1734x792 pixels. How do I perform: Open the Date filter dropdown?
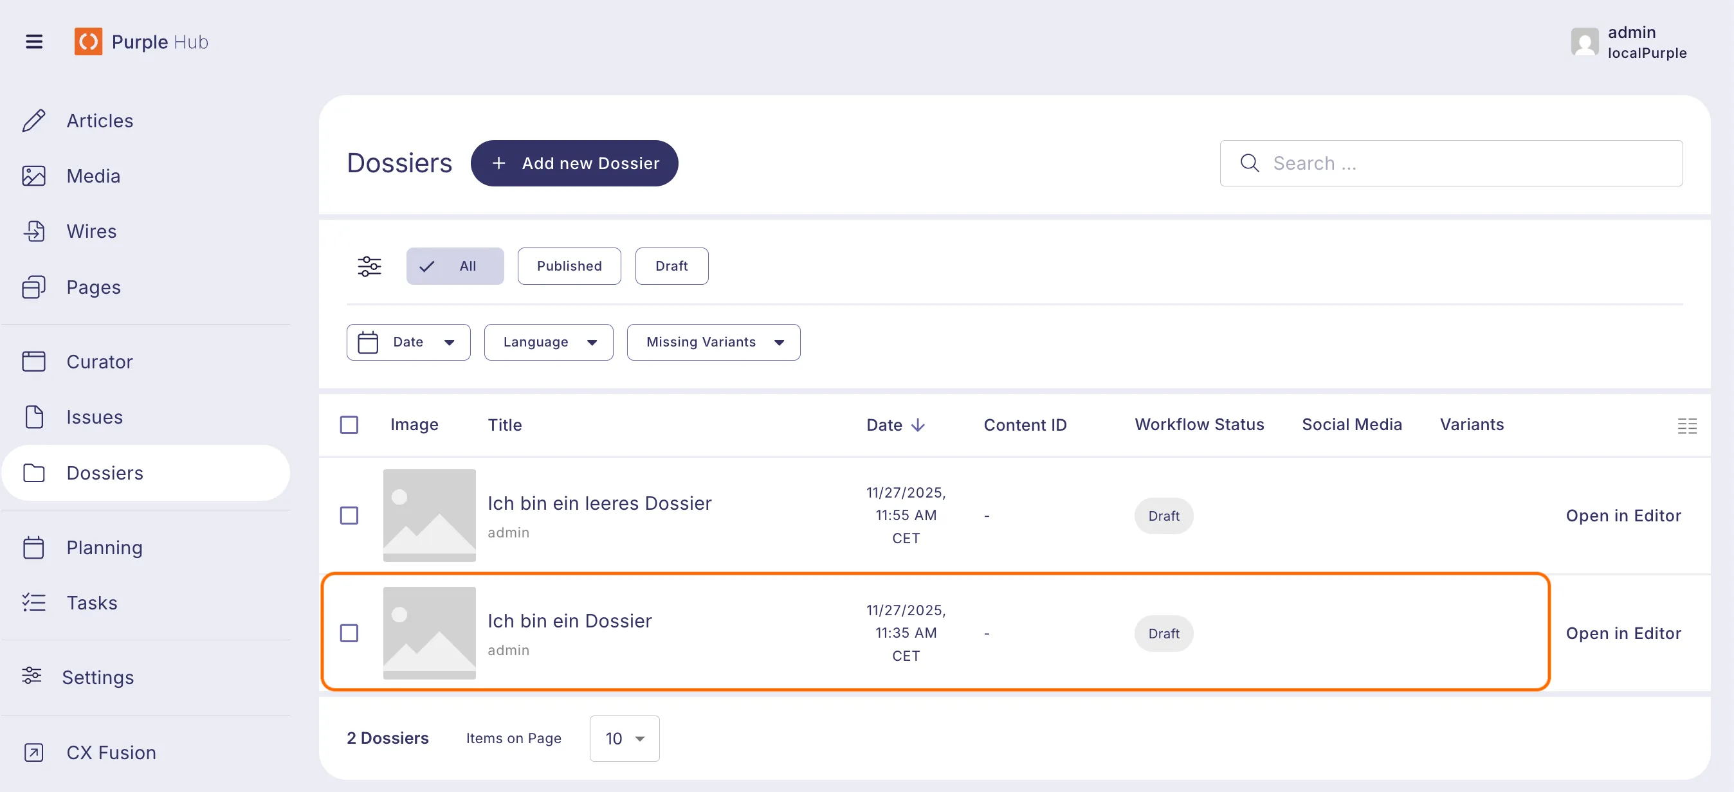[408, 342]
